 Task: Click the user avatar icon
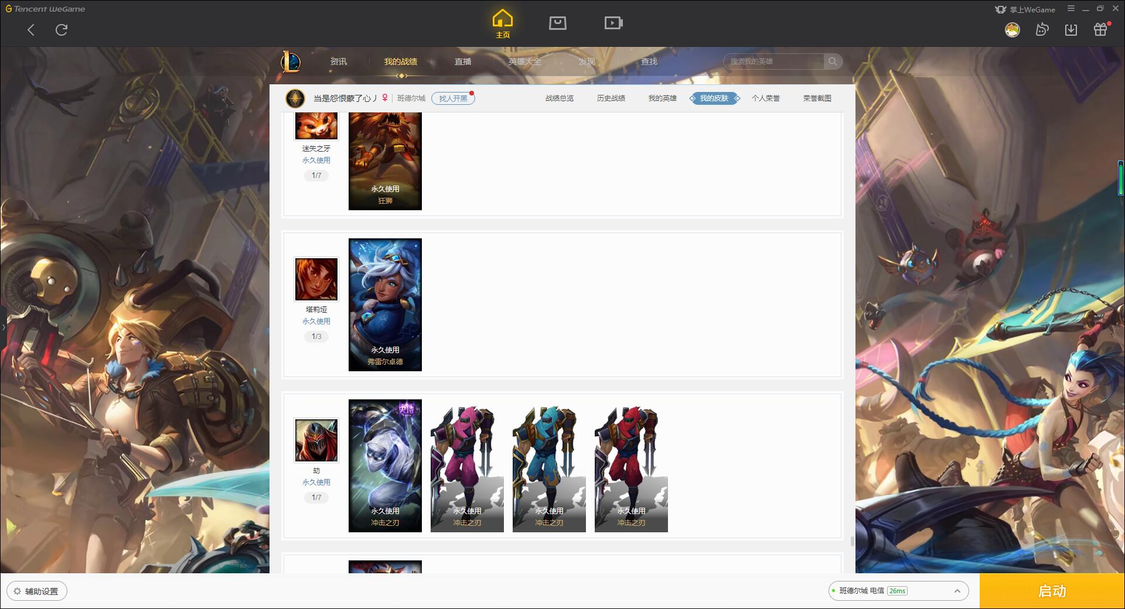[x=1012, y=30]
